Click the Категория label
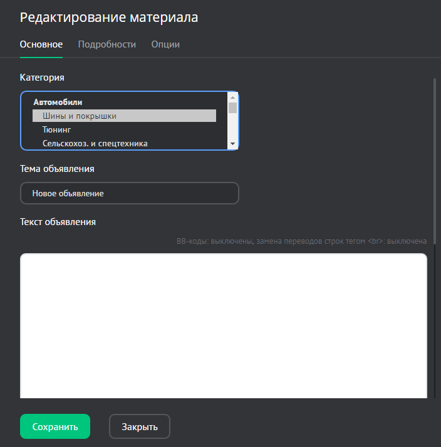 click(42, 78)
